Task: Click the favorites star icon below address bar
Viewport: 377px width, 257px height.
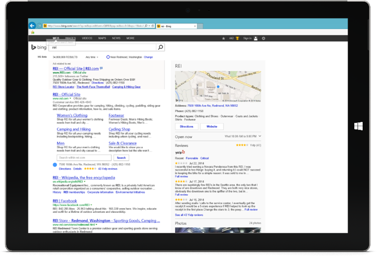Action: 33,32
